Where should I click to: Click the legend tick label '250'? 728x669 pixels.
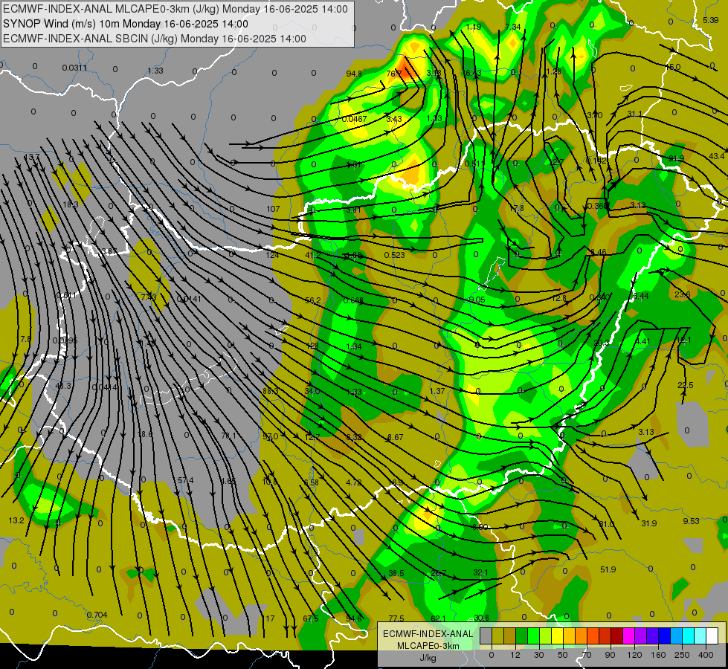[682, 655]
